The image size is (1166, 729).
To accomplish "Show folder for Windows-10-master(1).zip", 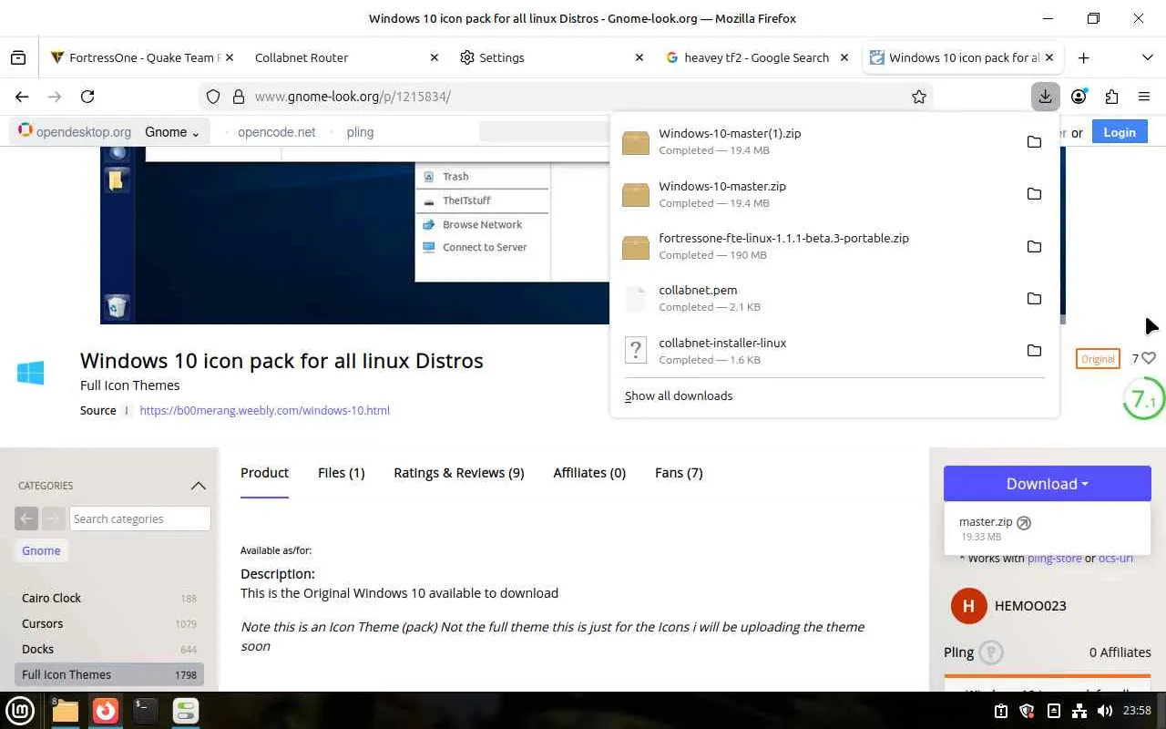I will tap(1034, 141).
